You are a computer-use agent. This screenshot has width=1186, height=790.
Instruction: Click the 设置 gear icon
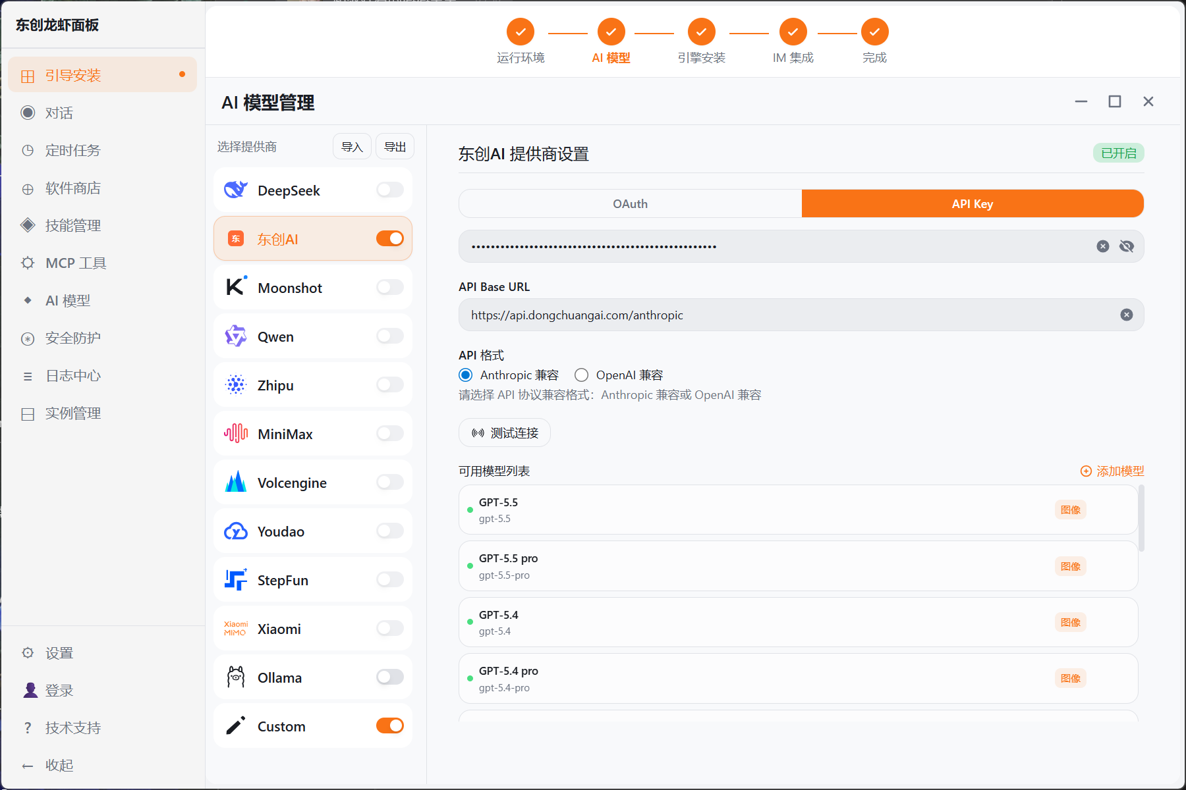click(28, 652)
